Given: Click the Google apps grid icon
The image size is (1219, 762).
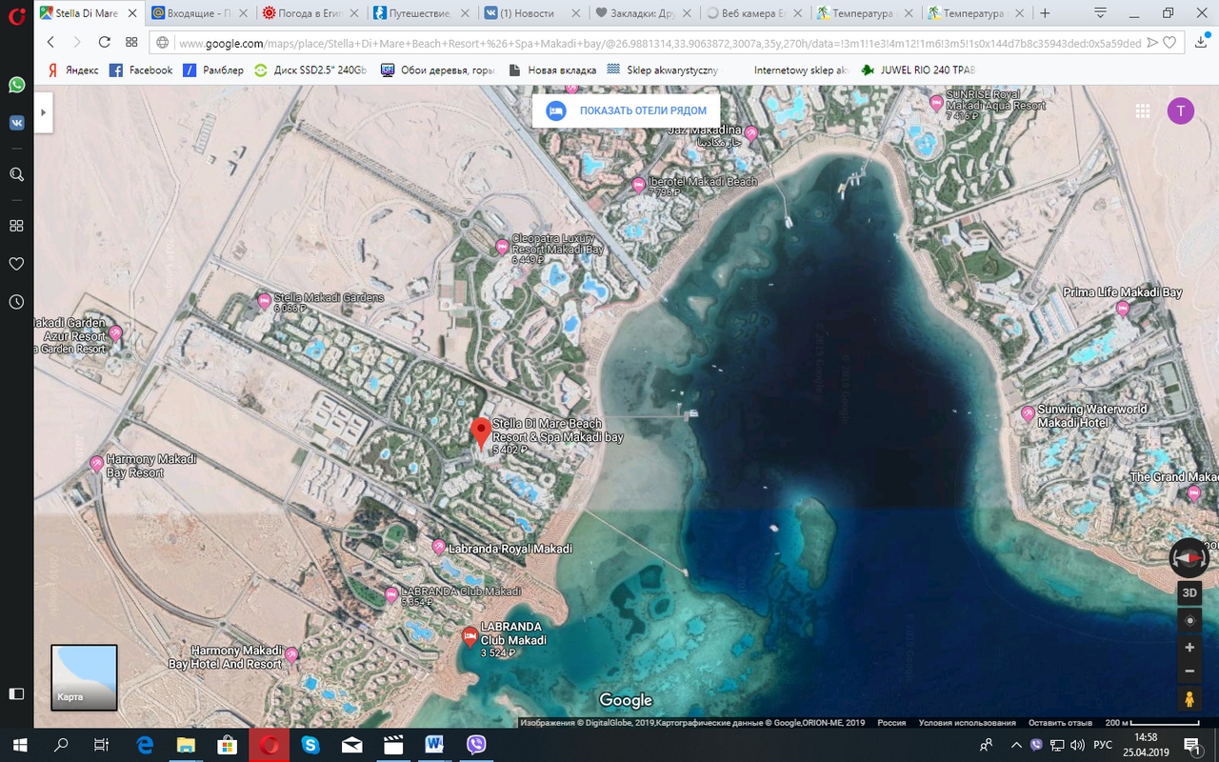Looking at the screenshot, I should (1143, 111).
